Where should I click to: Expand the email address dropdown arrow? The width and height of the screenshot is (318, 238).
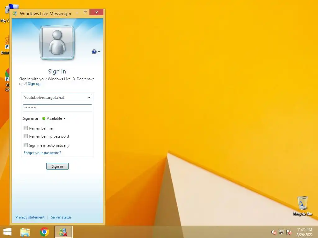coord(89,98)
